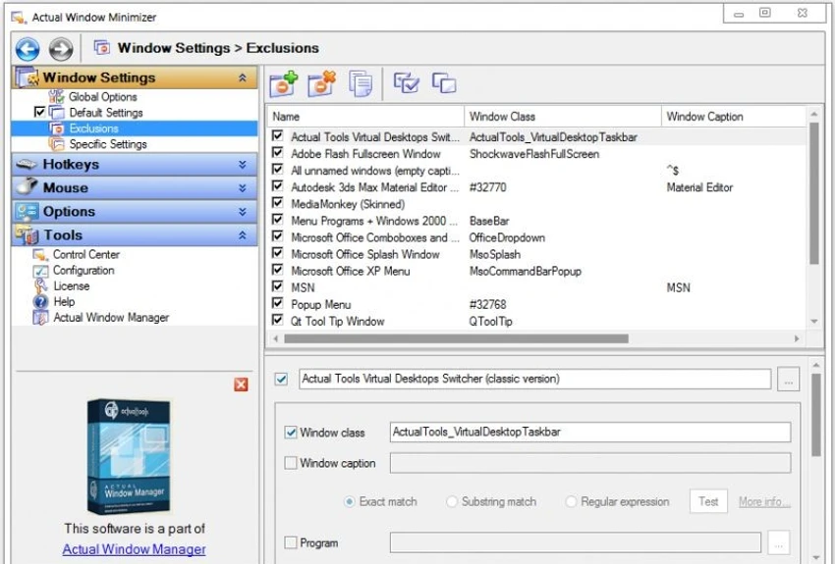Click the Test button
Image resolution: width=835 pixels, height=564 pixels.
(708, 501)
